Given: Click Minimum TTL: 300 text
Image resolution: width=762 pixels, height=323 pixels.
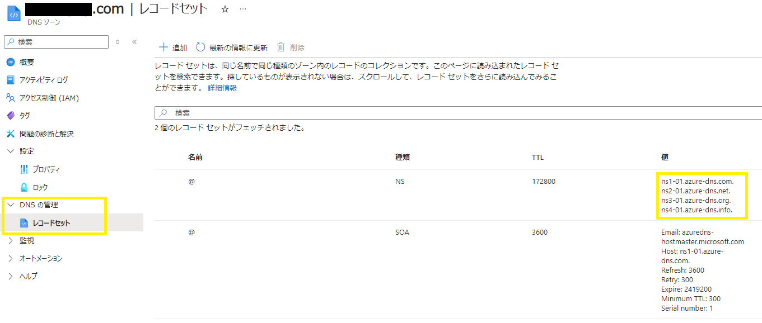Looking at the screenshot, I should click(x=691, y=299).
